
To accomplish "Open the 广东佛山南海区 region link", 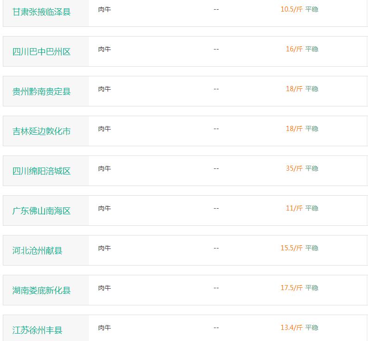I will 41,211.
